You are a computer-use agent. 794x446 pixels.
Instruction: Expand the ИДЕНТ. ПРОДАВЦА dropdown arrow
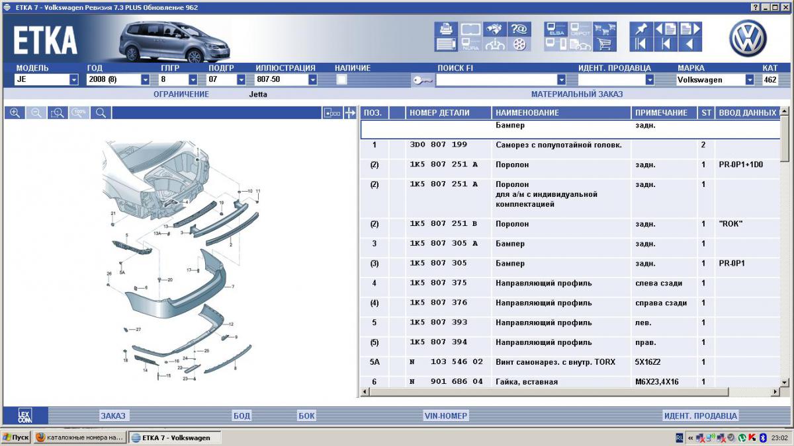[x=650, y=80]
